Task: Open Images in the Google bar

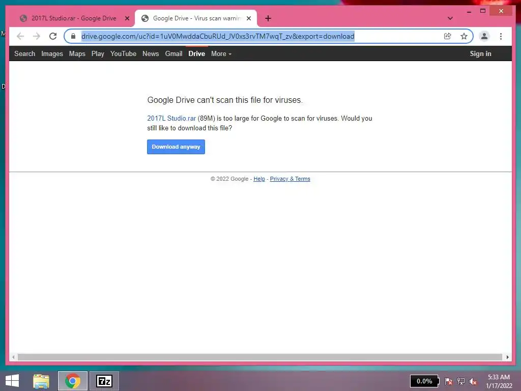Action: 52,54
